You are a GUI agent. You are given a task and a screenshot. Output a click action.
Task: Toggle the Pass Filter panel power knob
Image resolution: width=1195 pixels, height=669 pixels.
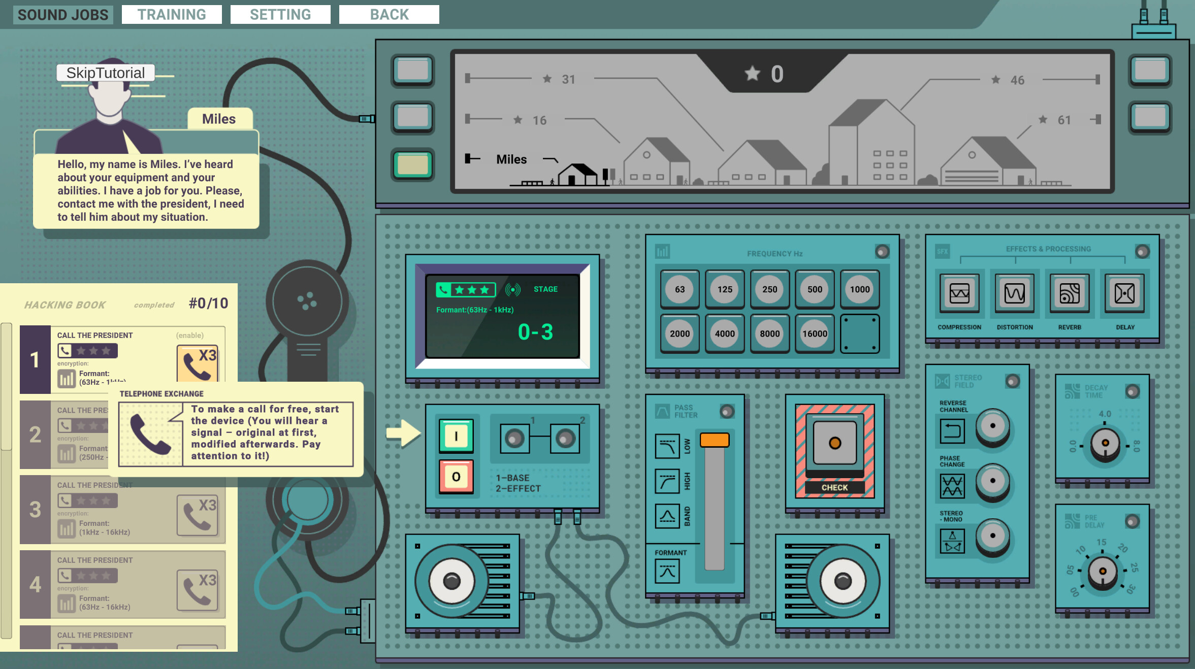[x=727, y=411]
